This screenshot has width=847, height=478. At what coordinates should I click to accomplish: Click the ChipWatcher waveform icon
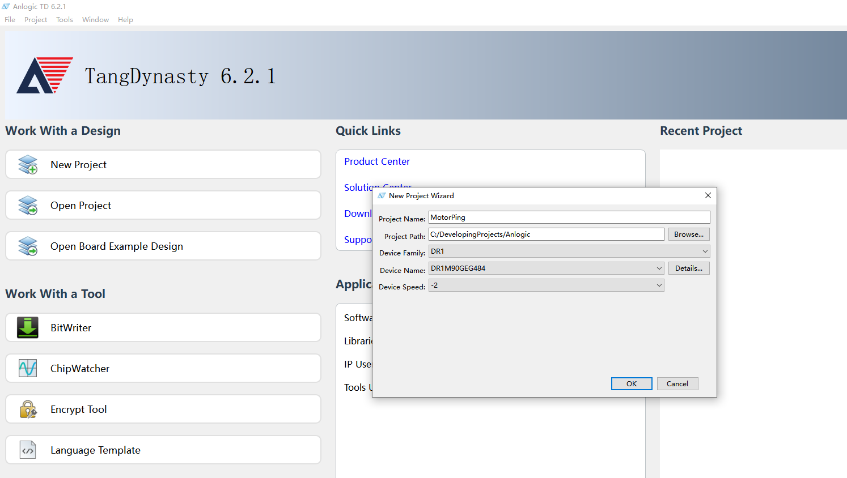[x=28, y=368]
